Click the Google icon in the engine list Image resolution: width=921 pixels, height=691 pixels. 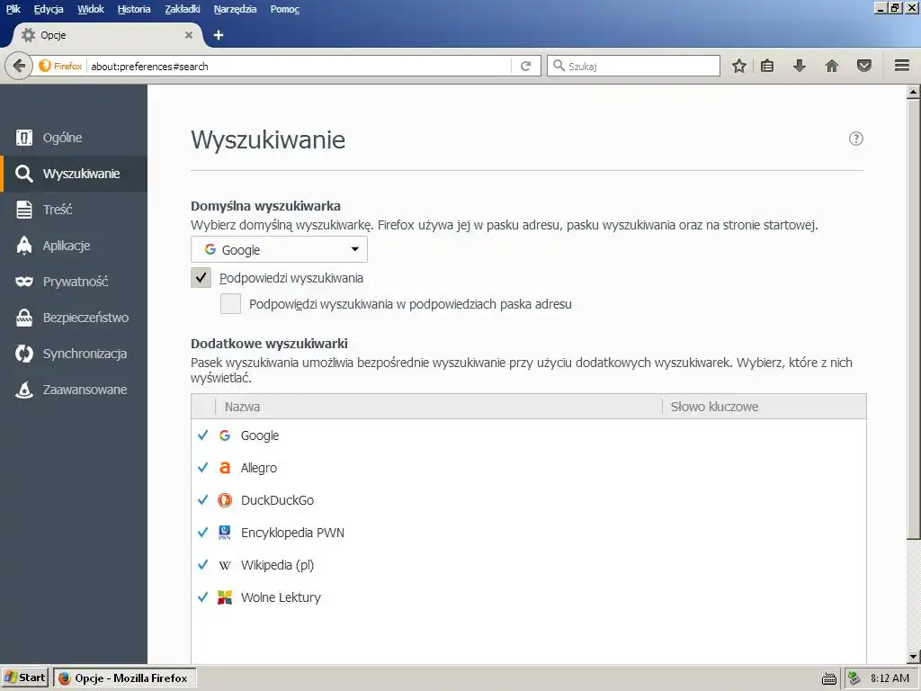[x=224, y=435]
